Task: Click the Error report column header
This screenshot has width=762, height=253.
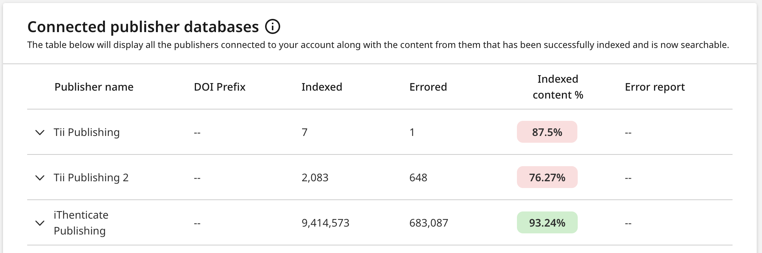Action: coord(655,87)
